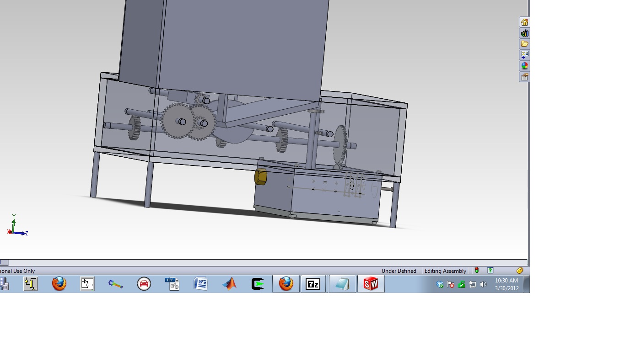Open the Appearances color ball tab
Viewport: 625px width, 351px height.
coord(524,66)
